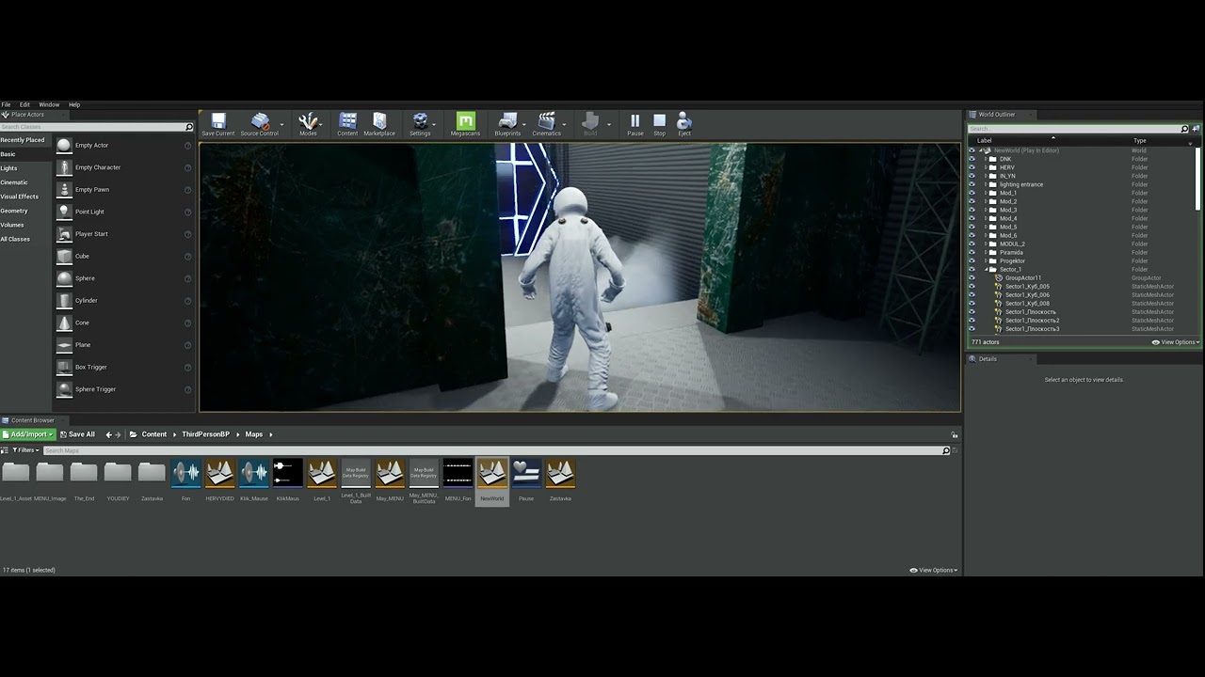Select Plane in Place Actors
1205x677 pixels.
124,345
